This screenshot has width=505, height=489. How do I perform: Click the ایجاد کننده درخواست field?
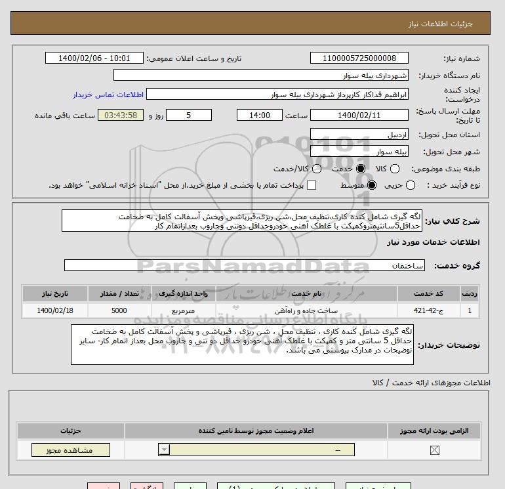point(277,94)
